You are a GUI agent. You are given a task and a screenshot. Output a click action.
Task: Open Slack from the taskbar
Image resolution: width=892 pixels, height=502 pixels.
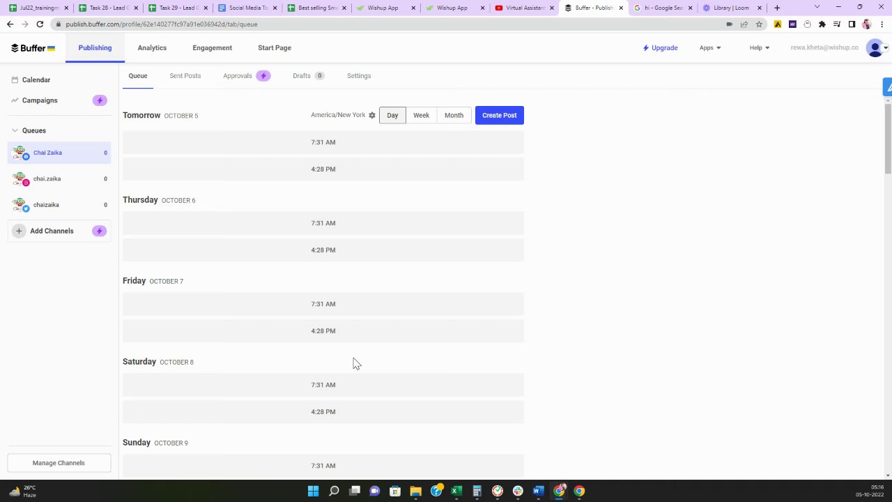[518, 491]
